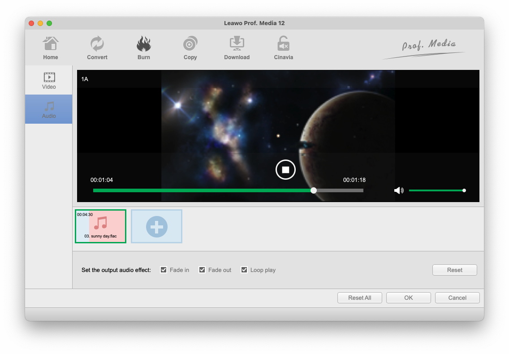509x354 pixels.
Task: Select the 03. sunny day.flac audio thumbnail
Action: pyautogui.click(x=101, y=226)
